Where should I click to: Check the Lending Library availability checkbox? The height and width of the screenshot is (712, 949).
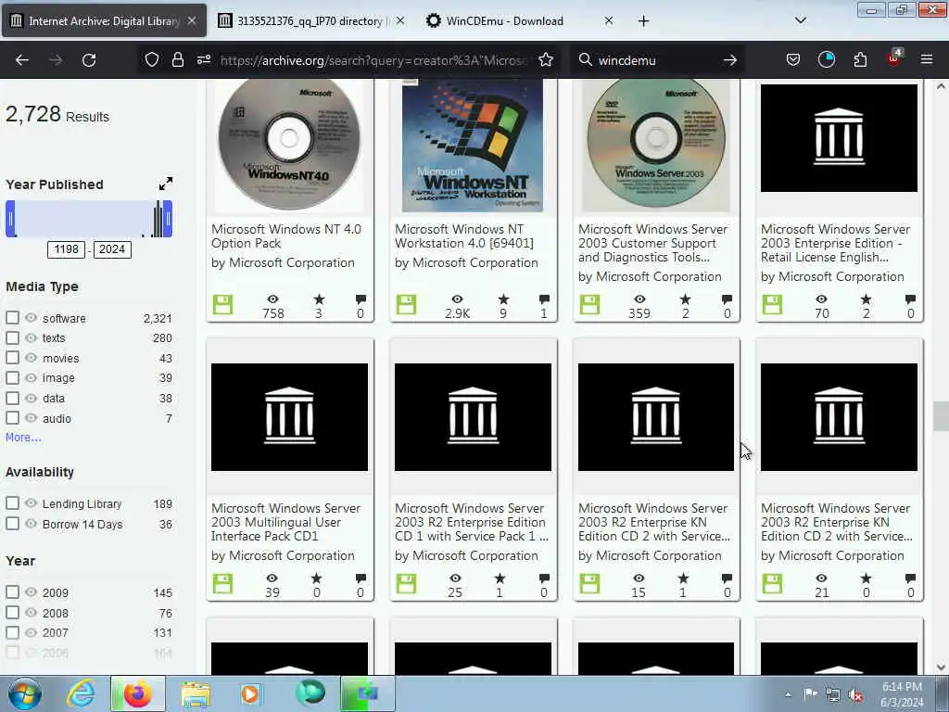(x=12, y=503)
